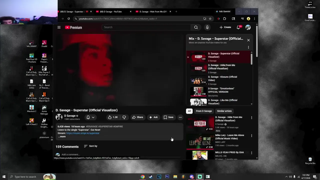The image size is (320, 180).
Task: Open Chrome three-dot menu
Action: [254, 19]
